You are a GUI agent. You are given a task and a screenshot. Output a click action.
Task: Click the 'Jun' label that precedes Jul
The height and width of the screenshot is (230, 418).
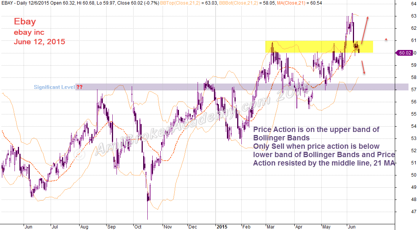point(28,227)
